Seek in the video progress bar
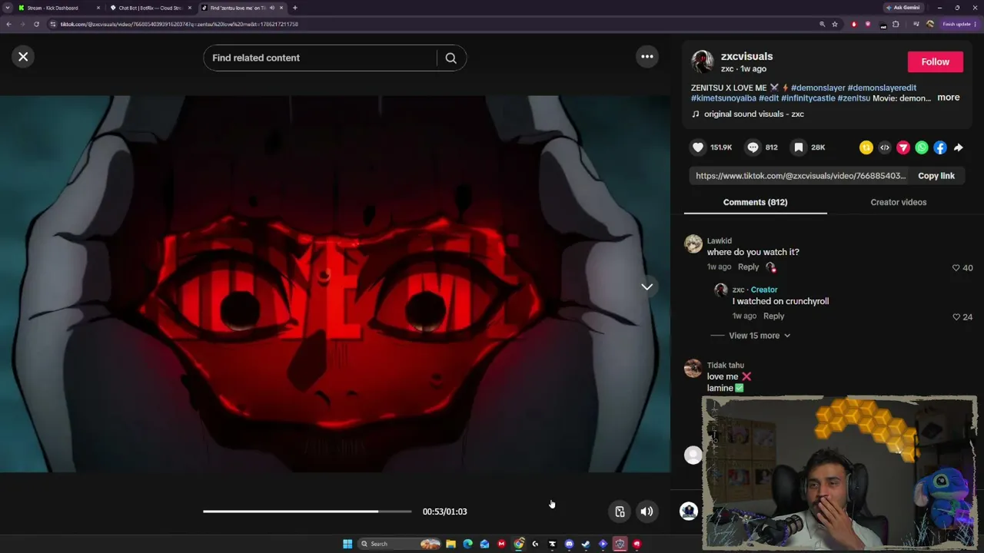Viewport: 984px width, 553px height. point(307,512)
